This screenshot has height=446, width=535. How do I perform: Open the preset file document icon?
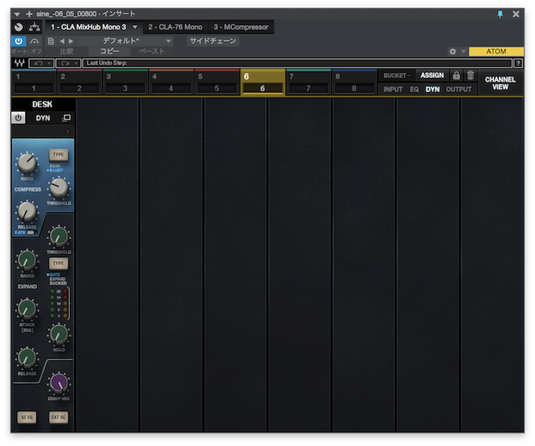pyautogui.click(x=51, y=41)
